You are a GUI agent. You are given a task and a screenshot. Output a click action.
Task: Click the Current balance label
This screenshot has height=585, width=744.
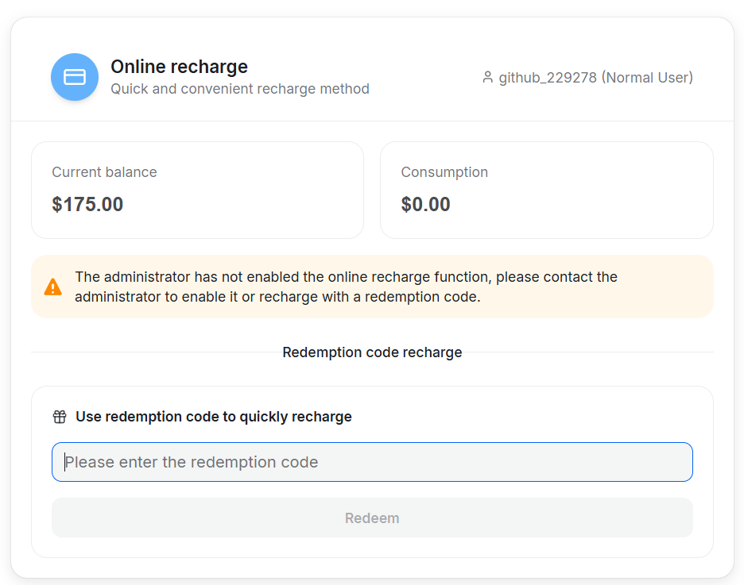pyautogui.click(x=104, y=172)
